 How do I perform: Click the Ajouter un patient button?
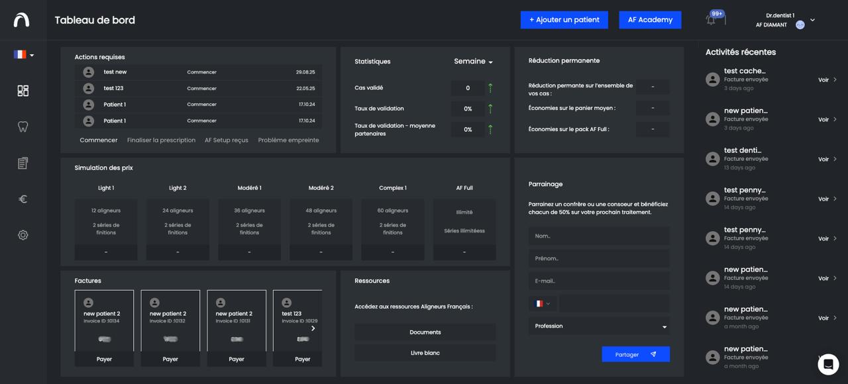click(564, 20)
